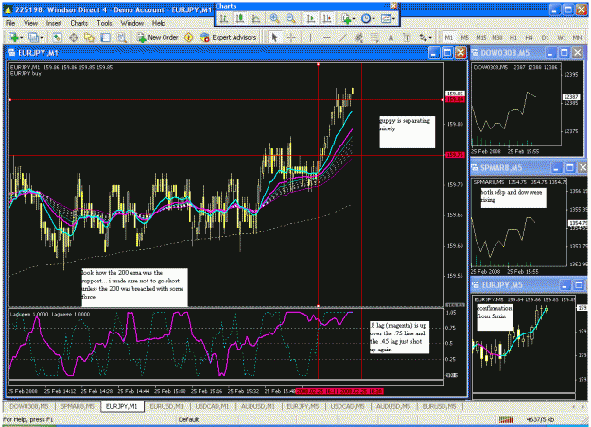
Task: Open the Strategy Tester icon
Action: tap(121, 37)
